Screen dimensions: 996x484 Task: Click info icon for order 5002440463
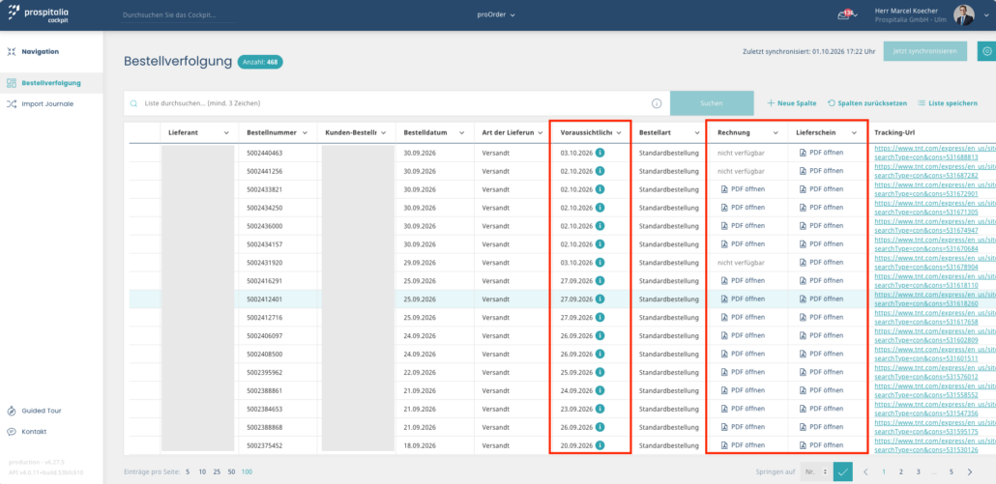[601, 153]
